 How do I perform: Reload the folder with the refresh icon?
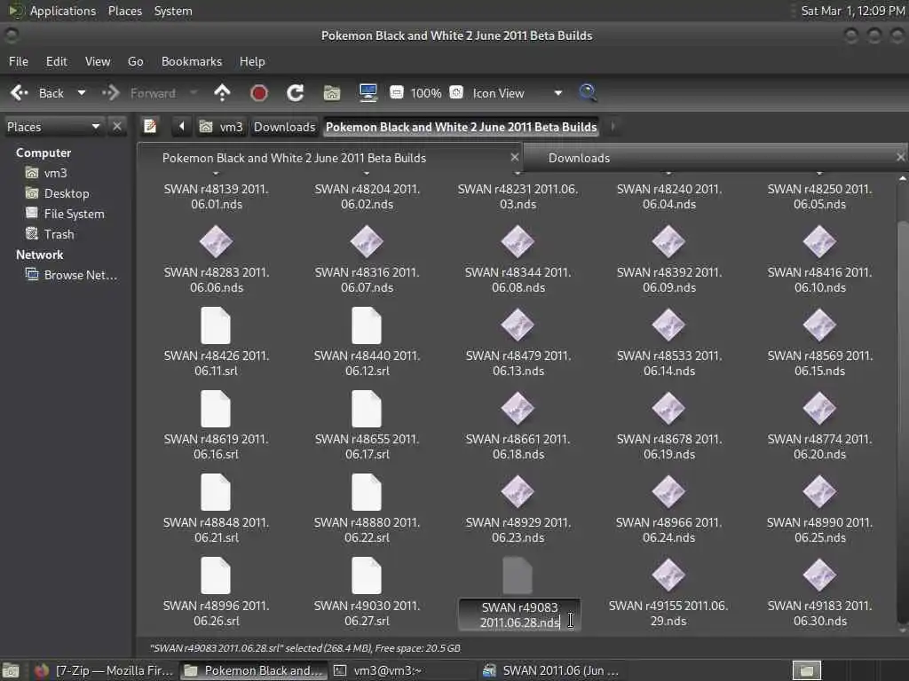pyautogui.click(x=295, y=93)
